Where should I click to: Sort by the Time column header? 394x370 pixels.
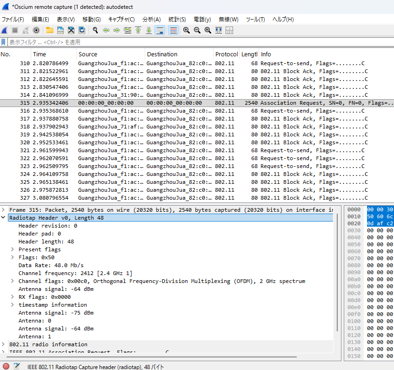pos(54,54)
